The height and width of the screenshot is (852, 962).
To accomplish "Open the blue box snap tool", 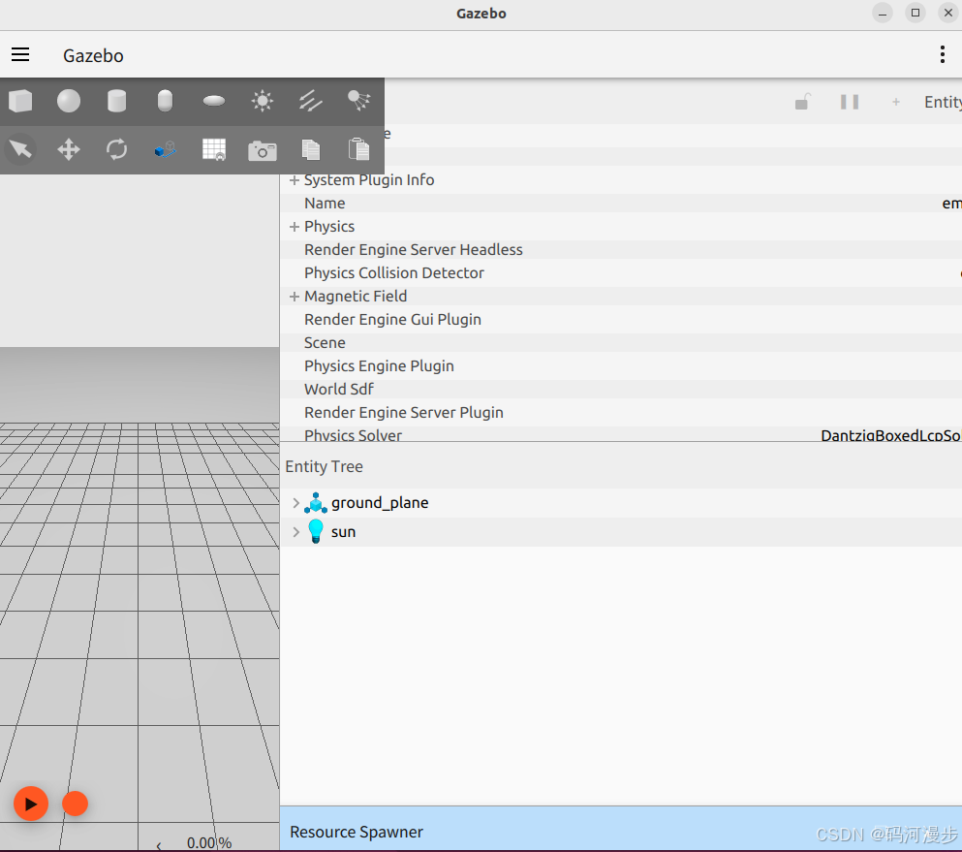I will tap(165, 149).
